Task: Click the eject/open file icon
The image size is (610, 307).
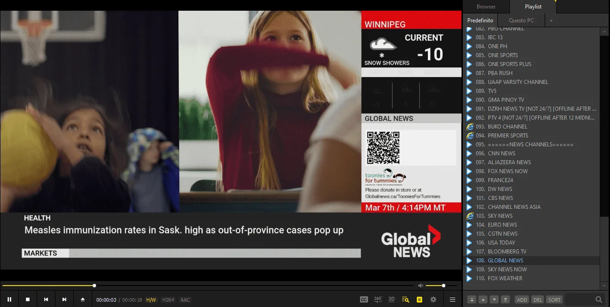Action: coord(83,299)
